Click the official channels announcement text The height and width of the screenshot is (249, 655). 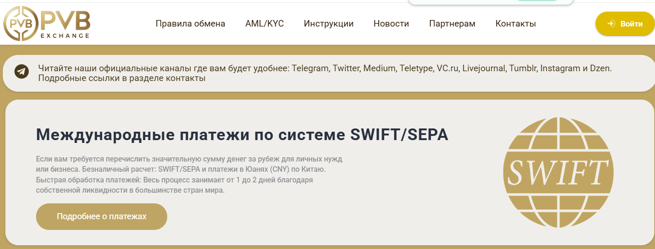pos(325,73)
